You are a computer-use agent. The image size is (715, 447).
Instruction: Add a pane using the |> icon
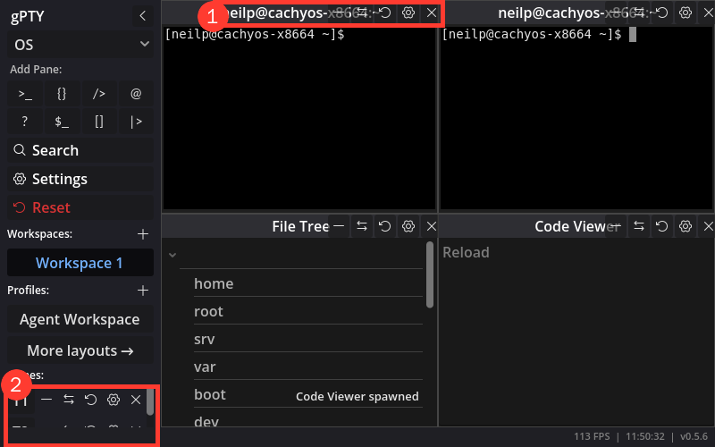(x=136, y=122)
